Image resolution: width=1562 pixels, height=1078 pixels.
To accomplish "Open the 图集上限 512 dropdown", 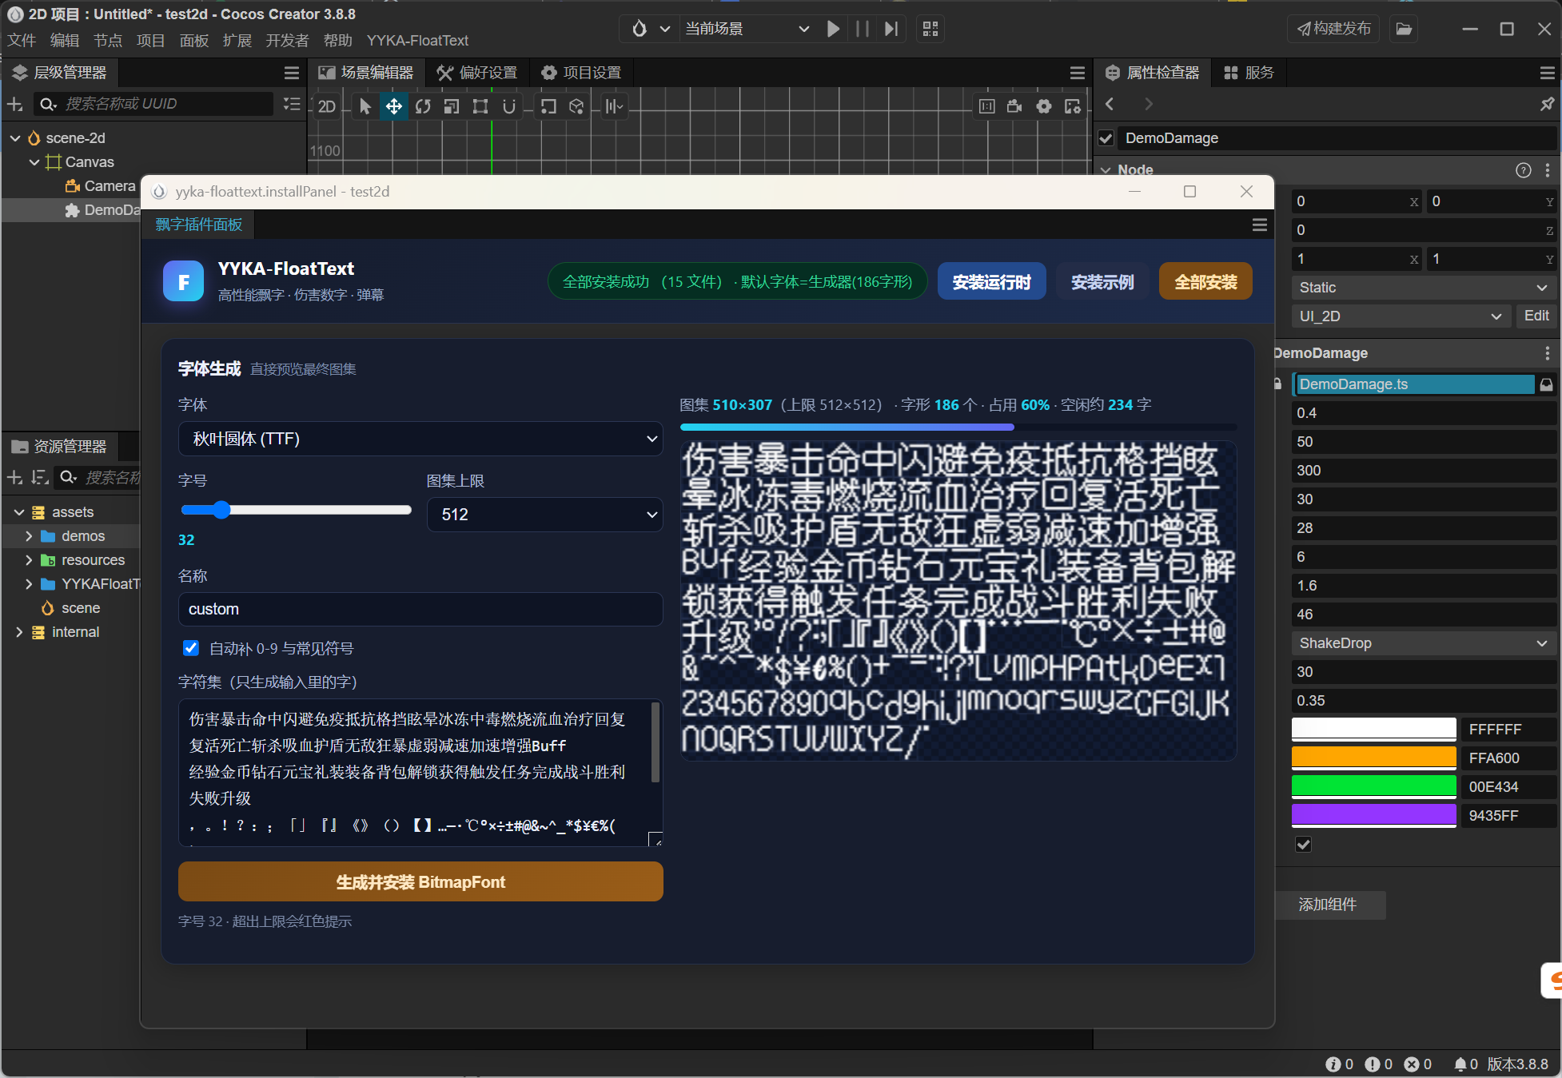I will click(x=544, y=515).
